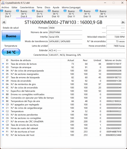Select 'N.º de lecturas del host' row
127x149 pixels.
pyautogui.click(x=62, y=135)
